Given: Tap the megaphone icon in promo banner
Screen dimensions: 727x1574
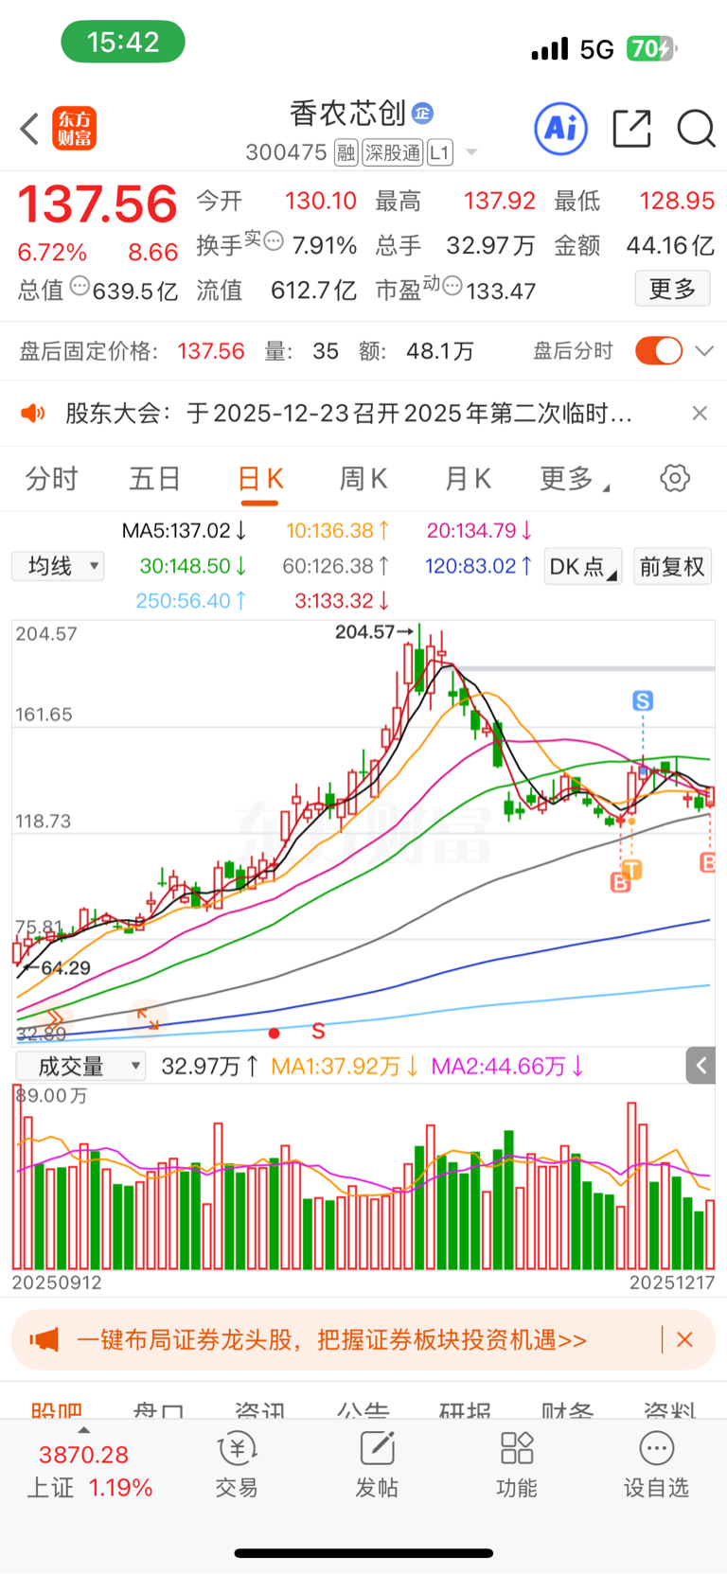Looking at the screenshot, I should [44, 1340].
